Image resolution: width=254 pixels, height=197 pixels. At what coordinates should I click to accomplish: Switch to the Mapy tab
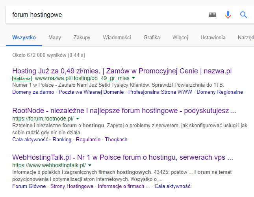click(54, 38)
